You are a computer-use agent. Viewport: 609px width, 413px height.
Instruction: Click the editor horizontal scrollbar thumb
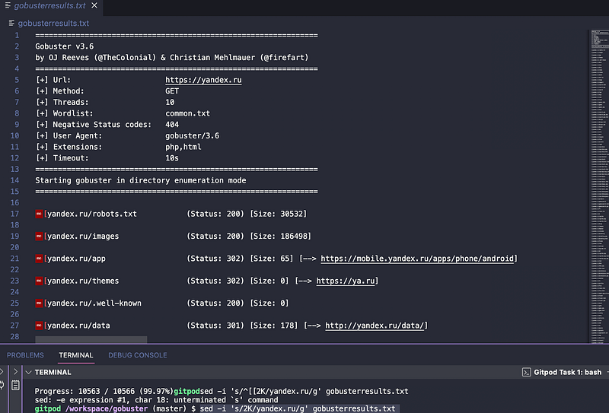point(91,340)
